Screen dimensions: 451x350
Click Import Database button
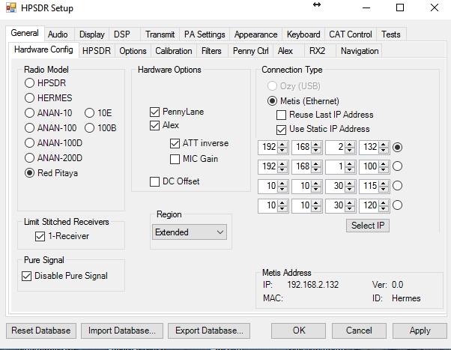point(122,331)
